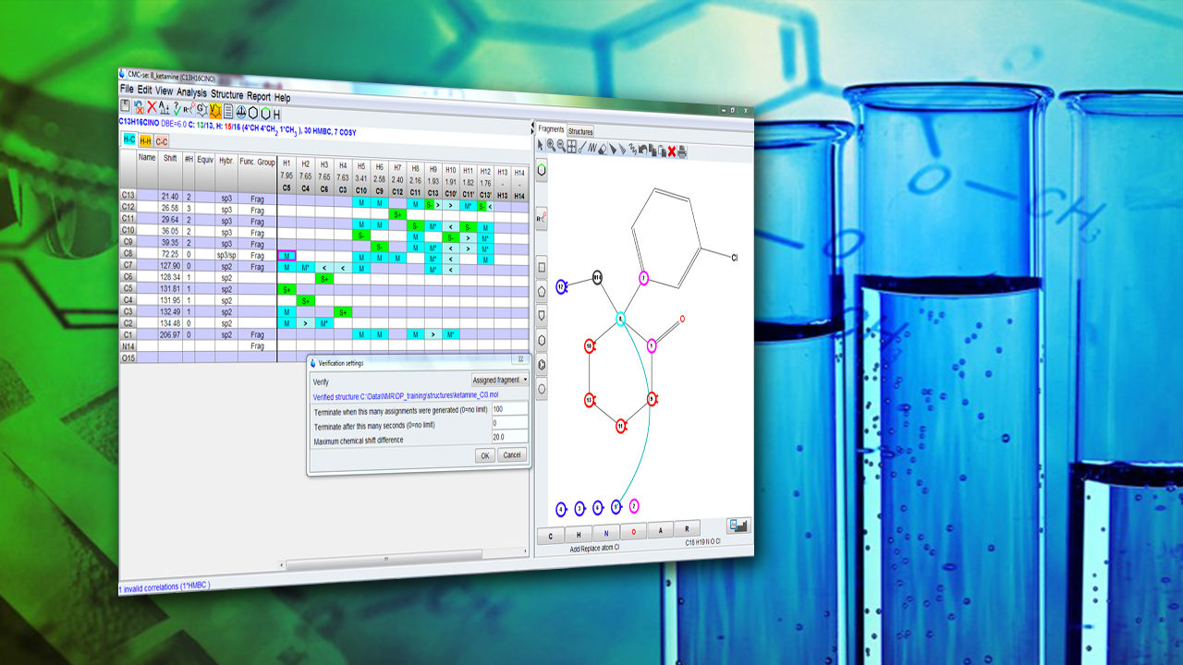Click the Zoom In magnifier in the Fragments panel
The height and width of the screenshot is (665, 1183).
[552, 148]
